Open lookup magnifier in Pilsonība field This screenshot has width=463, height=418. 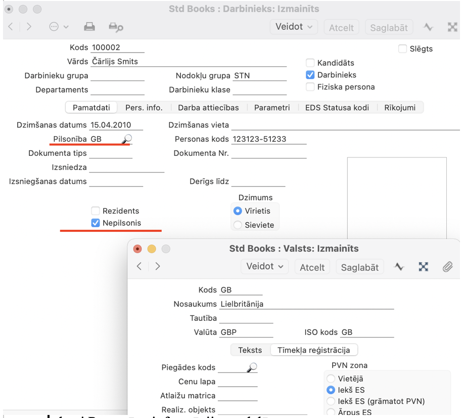tap(126, 139)
